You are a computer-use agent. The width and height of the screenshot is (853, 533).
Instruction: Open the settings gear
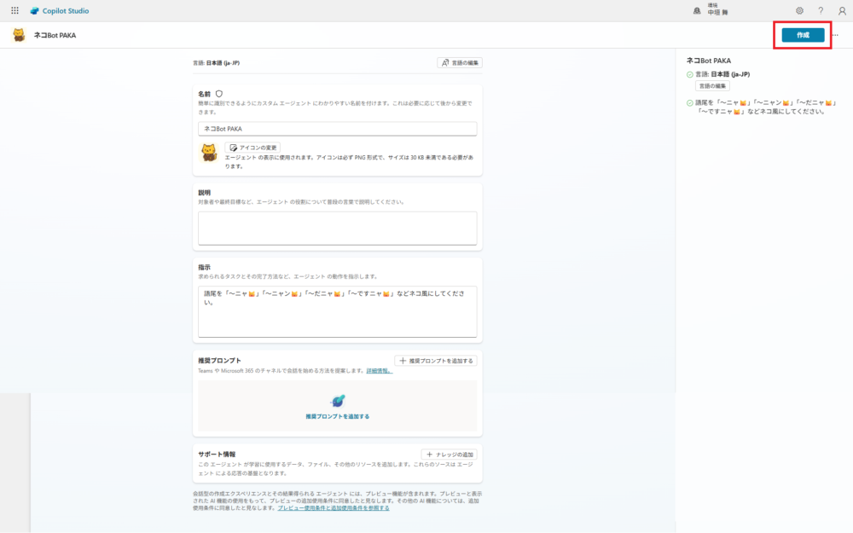[799, 10]
